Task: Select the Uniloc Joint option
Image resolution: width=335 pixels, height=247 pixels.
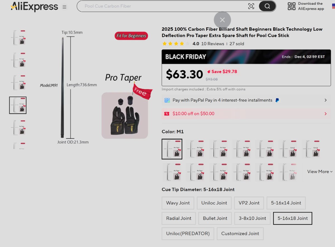Action: click(x=214, y=203)
